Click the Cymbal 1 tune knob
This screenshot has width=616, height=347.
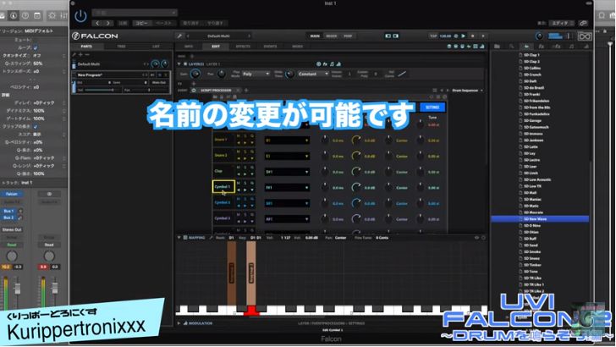click(421, 187)
